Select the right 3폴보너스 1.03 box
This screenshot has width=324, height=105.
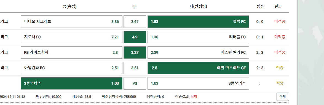(x=198, y=83)
